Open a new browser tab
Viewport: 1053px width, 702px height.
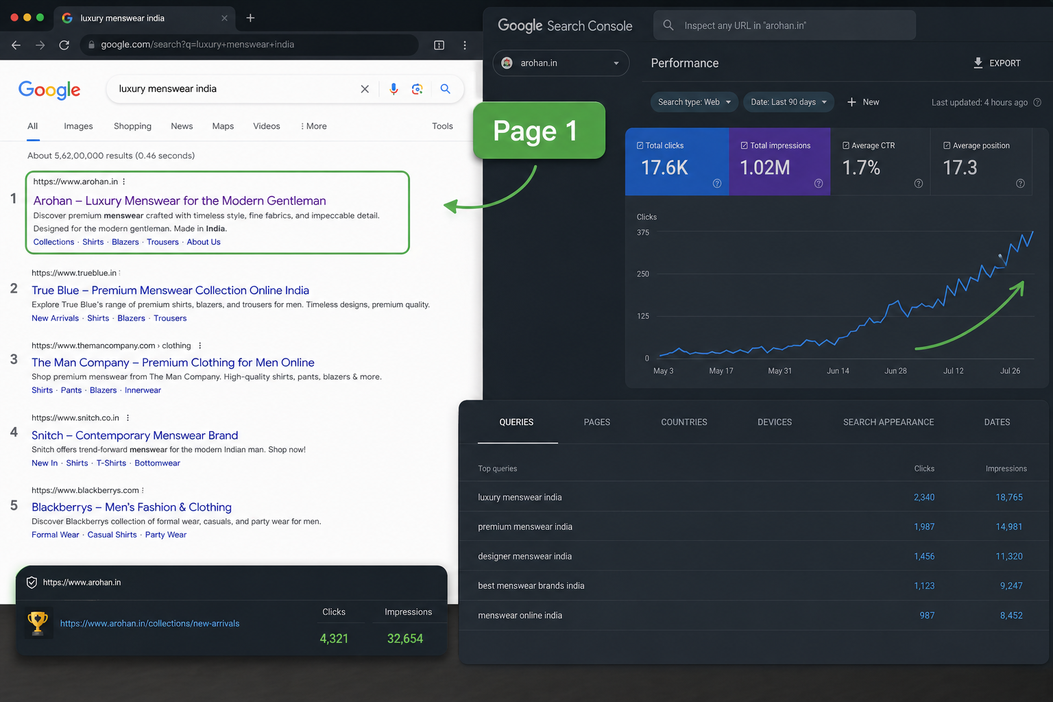pyautogui.click(x=250, y=18)
